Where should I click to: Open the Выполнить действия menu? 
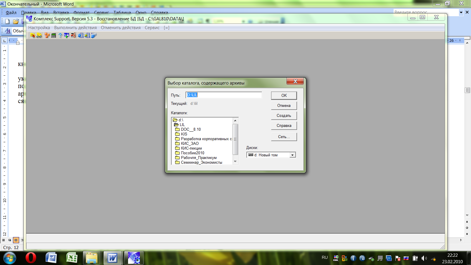point(75,28)
